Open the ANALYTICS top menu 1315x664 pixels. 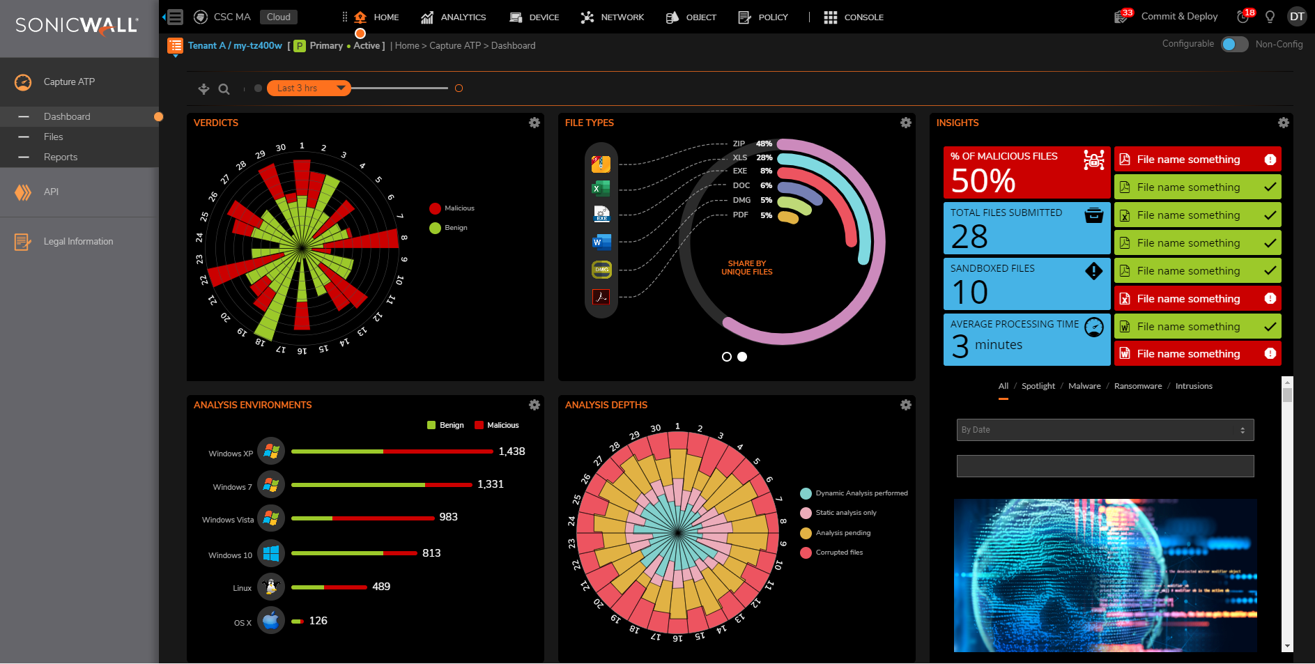coord(454,17)
